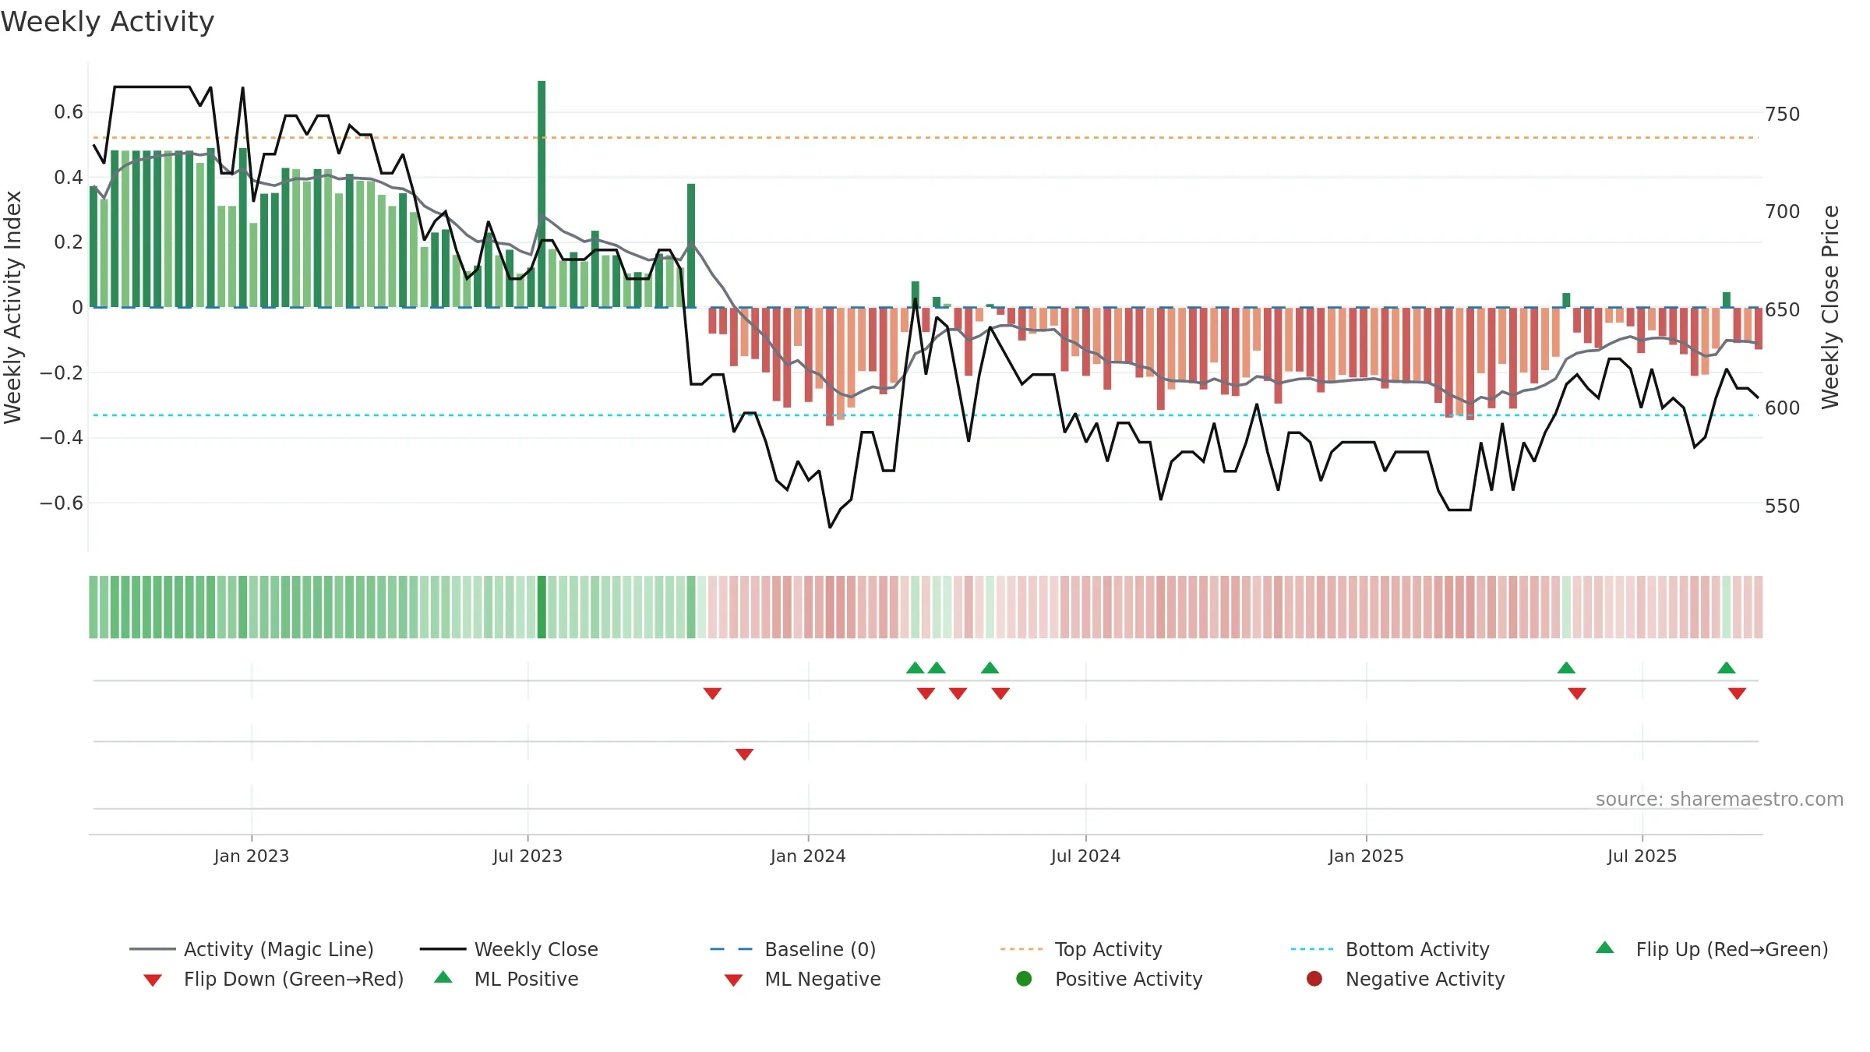Toggle the Baseline (0) legend item
Image resolution: width=1870 pixels, height=1052 pixels.
(x=793, y=949)
